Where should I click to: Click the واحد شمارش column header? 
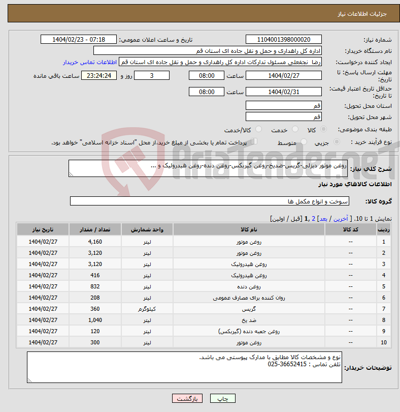click(147, 229)
